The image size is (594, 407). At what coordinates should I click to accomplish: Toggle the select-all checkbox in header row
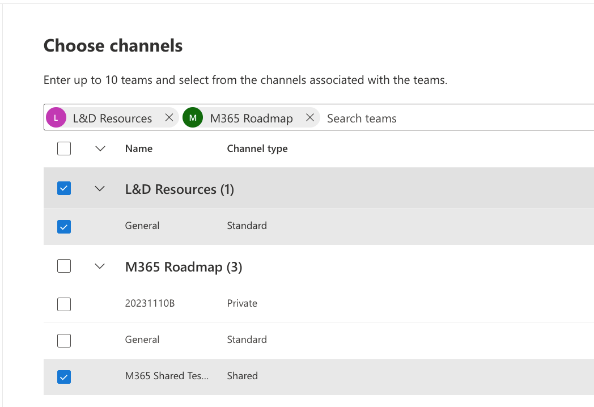coord(64,149)
